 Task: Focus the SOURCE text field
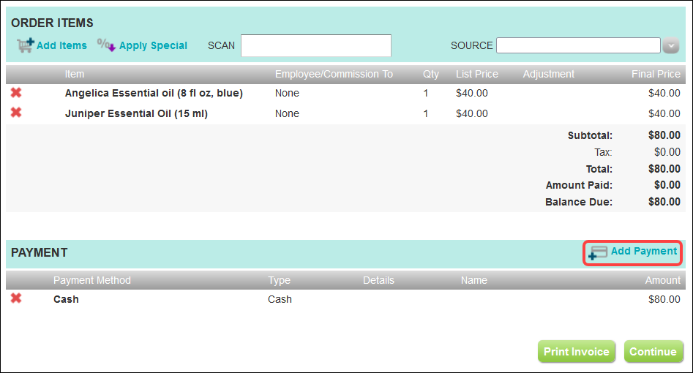pyautogui.click(x=578, y=45)
